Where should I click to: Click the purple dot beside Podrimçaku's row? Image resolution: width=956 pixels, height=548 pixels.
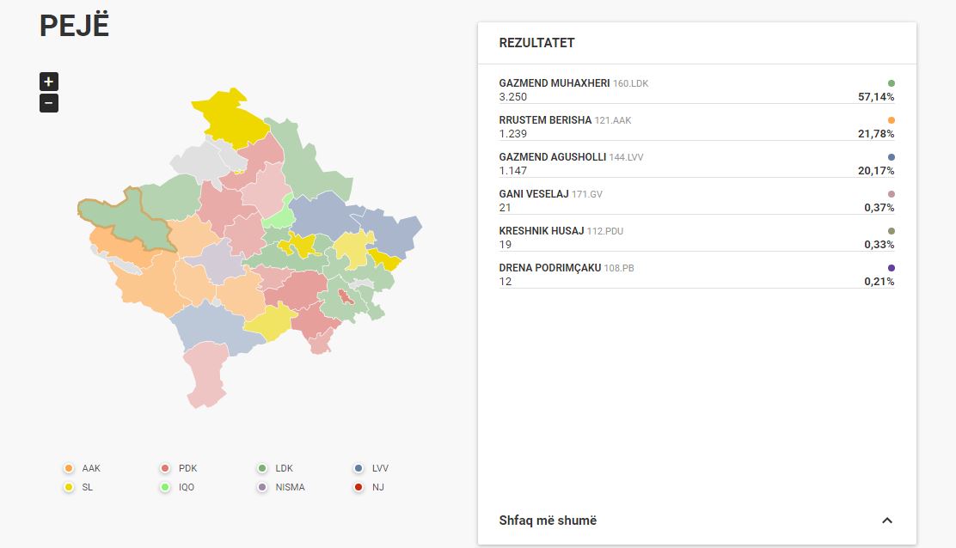(892, 268)
